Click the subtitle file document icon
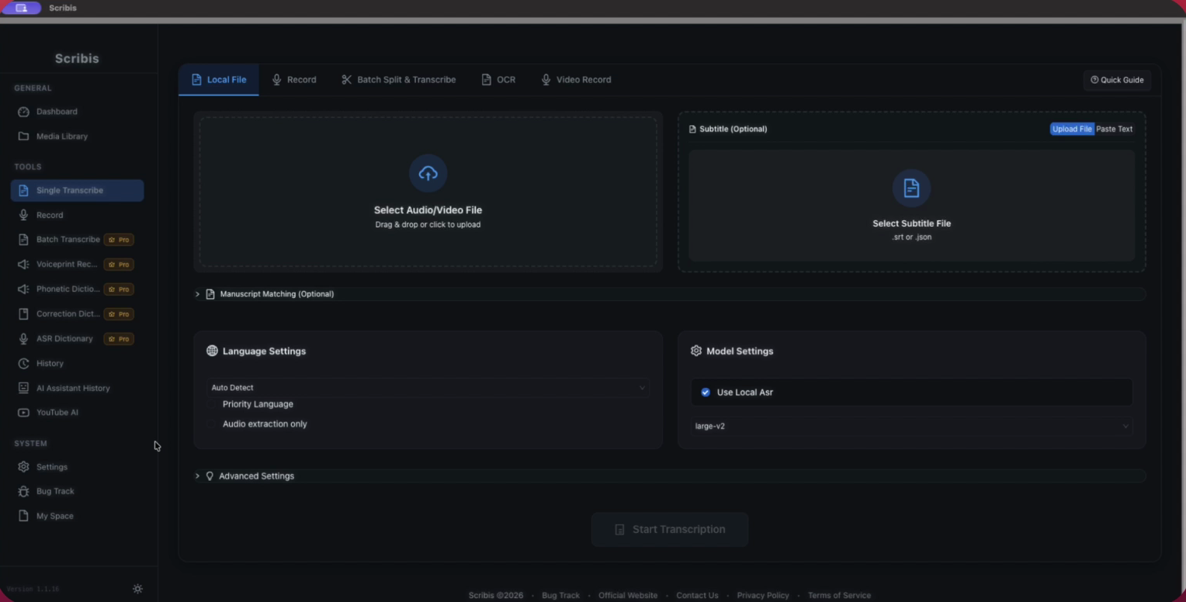Viewport: 1186px width, 602px height. [x=911, y=188]
